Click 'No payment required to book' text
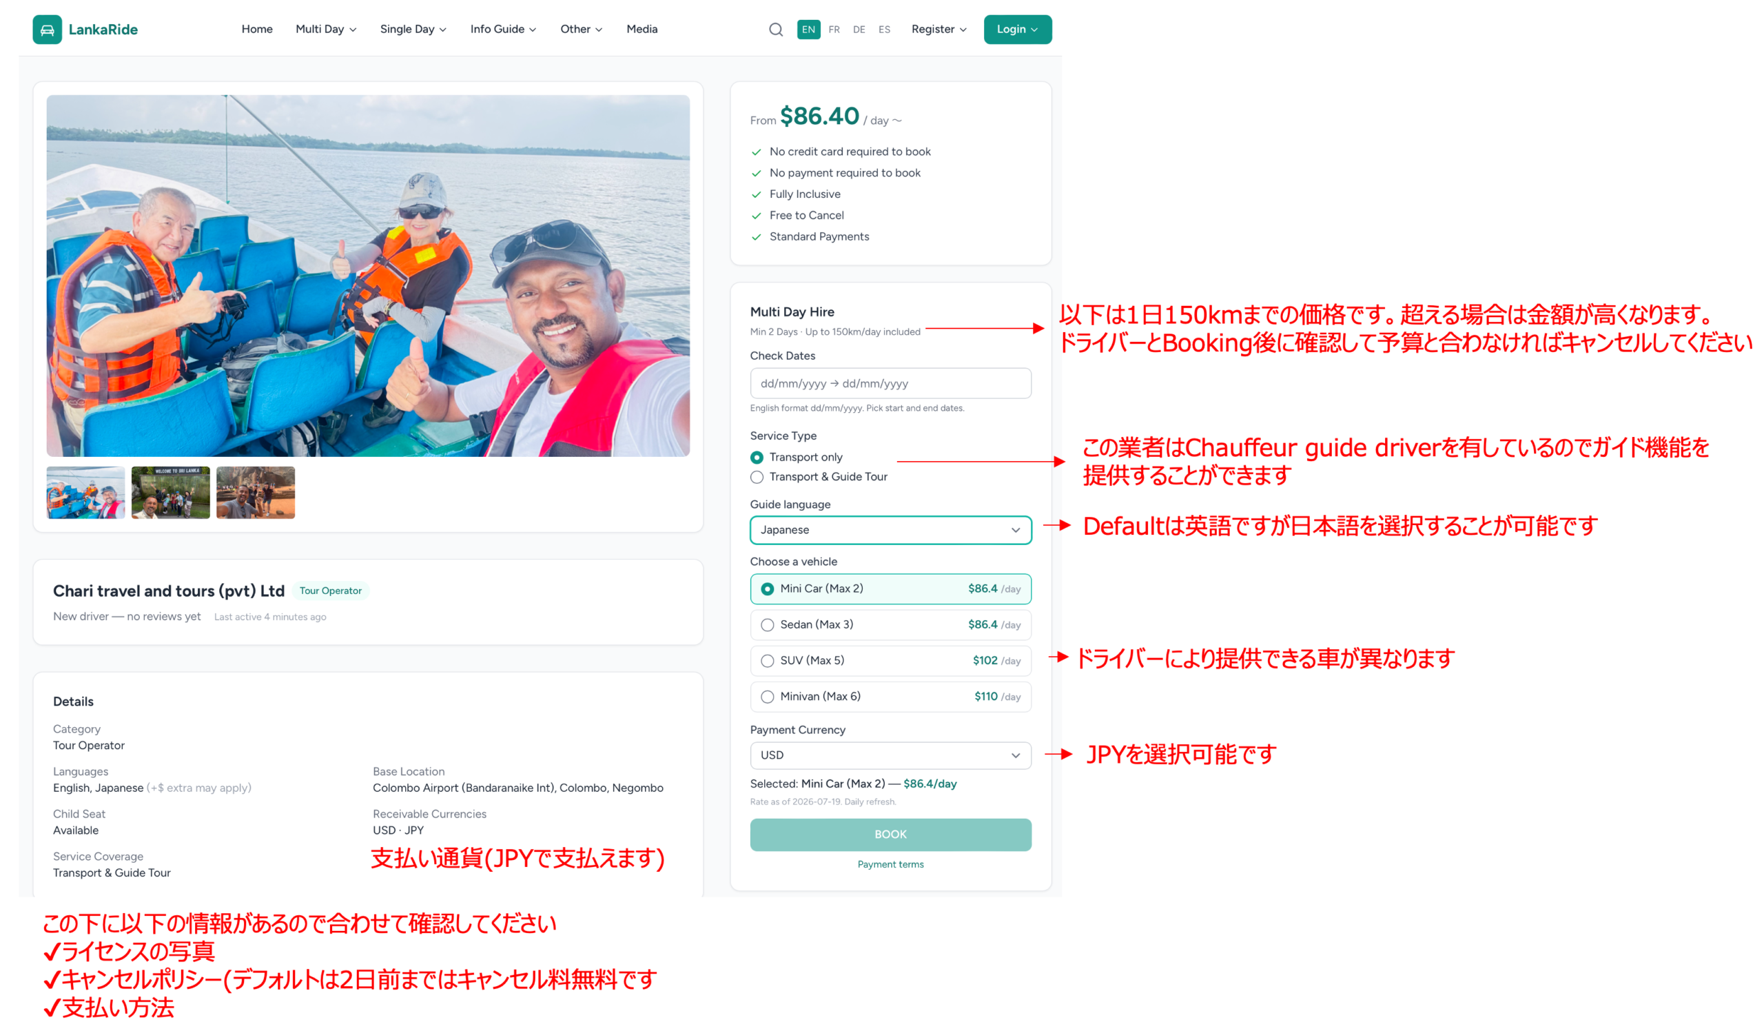Viewport: 1764px width, 1033px height. pos(845,173)
